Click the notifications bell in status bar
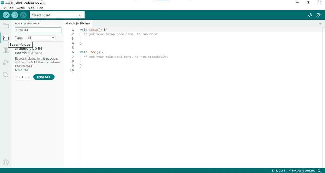 point(319,170)
